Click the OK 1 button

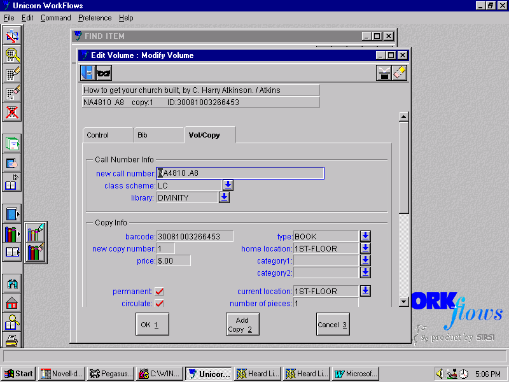coord(152,324)
